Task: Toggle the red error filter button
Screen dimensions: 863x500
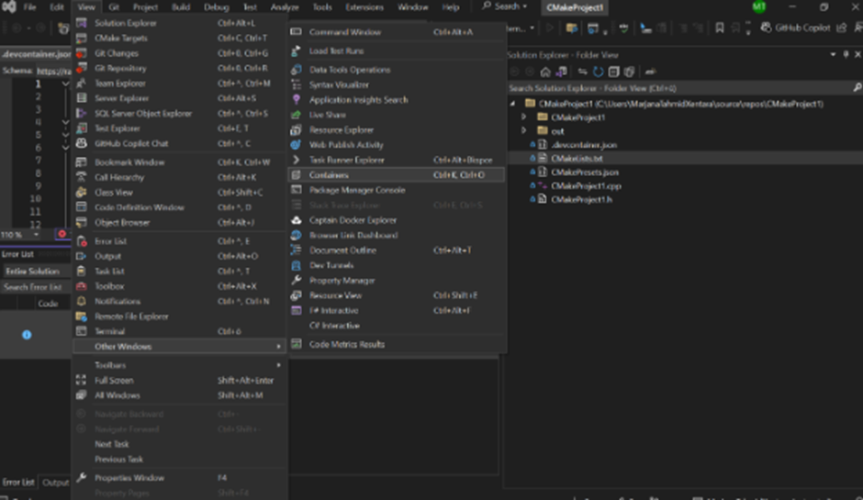Action: [x=62, y=235]
